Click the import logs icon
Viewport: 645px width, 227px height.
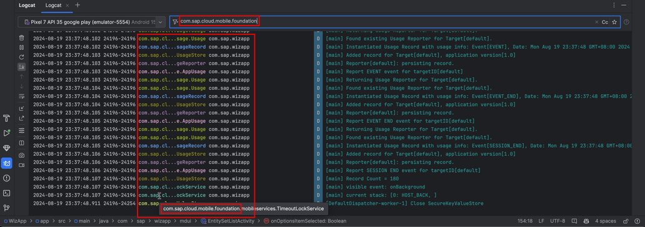21,109
